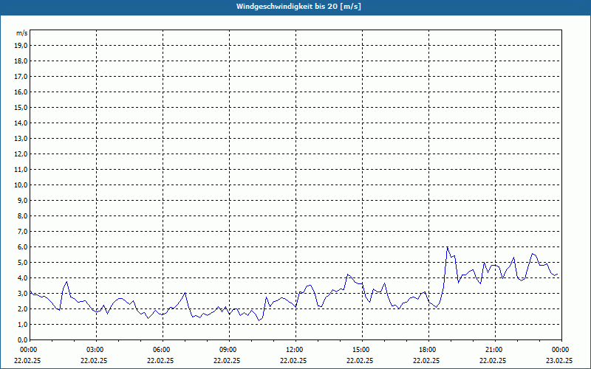Click the '15:00' time label
Viewport: 591px width, 369px height.
(x=362, y=350)
